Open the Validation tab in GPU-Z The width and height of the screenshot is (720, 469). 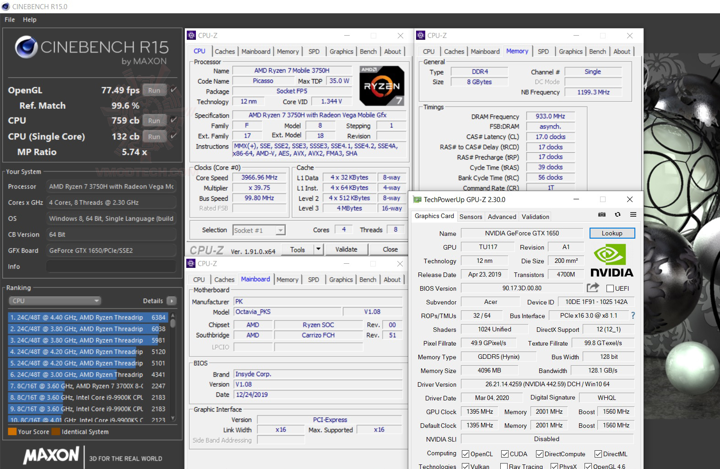tap(536, 217)
